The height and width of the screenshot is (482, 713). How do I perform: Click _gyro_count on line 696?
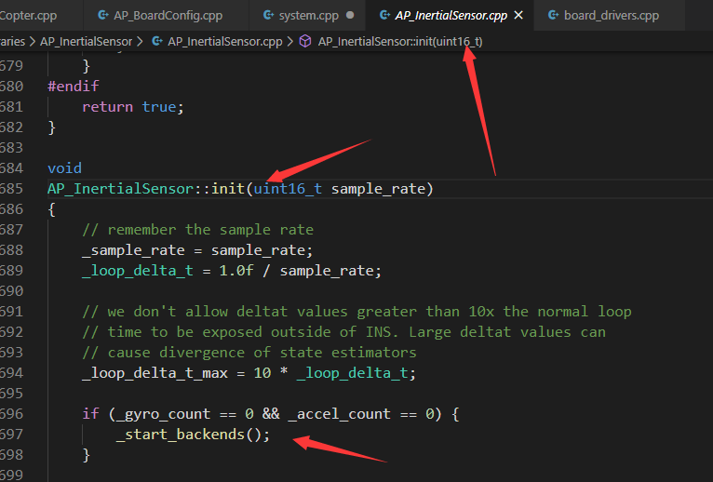[163, 413]
